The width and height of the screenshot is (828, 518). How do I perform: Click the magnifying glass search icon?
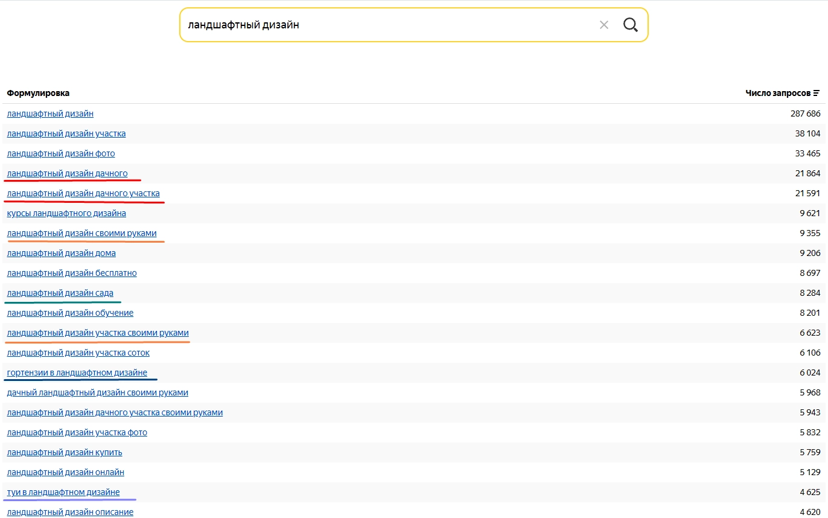click(630, 25)
